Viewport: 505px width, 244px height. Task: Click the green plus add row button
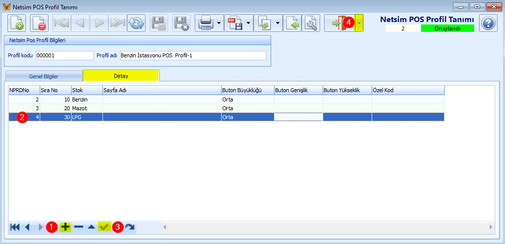coord(65,227)
